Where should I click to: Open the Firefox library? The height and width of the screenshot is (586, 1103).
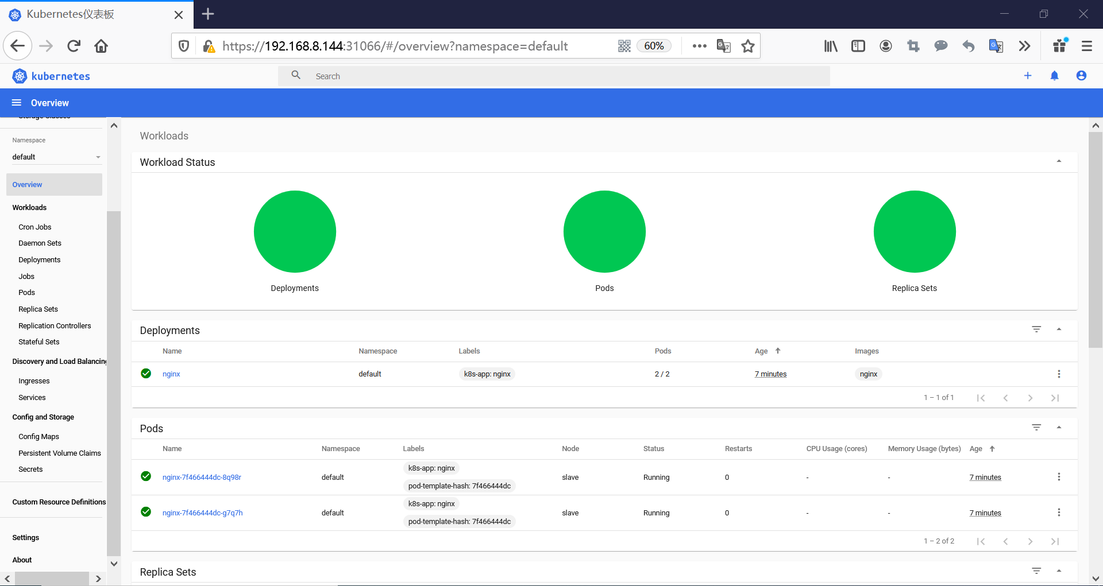click(x=831, y=46)
